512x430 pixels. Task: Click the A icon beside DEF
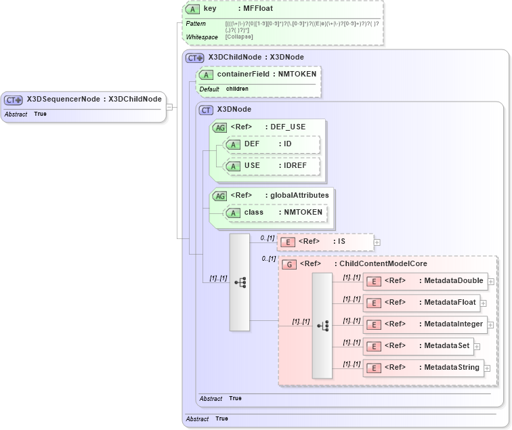coord(233,145)
